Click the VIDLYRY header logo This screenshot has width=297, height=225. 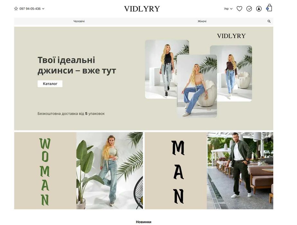coord(142,9)
